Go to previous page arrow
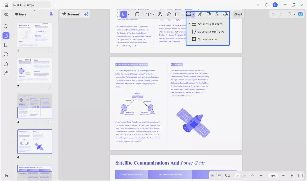This screenshot has height=181, width=307. [252, 176]
